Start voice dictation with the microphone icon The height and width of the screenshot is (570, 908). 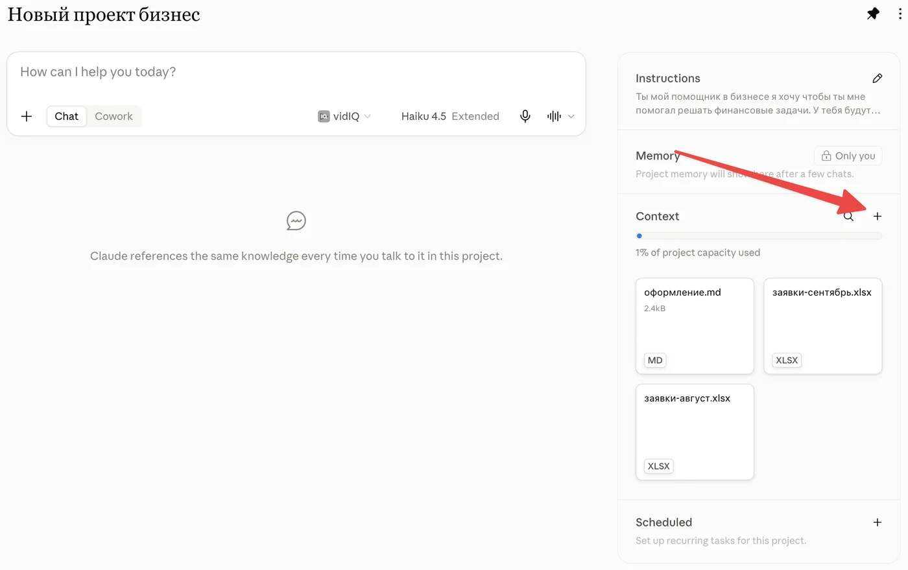coord(525,116)
